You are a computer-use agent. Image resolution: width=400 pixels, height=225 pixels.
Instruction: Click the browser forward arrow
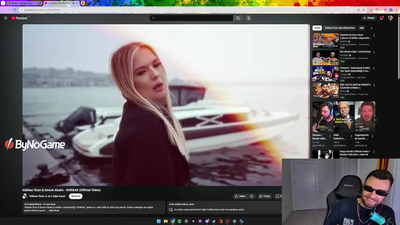(x=9, y=10)
